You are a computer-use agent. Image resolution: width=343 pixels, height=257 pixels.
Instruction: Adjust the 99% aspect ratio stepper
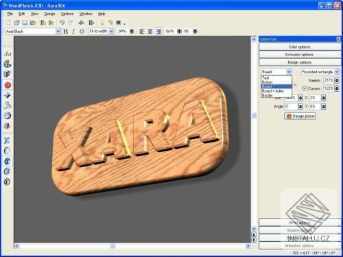pyautogui.click(x=132, y=32)
